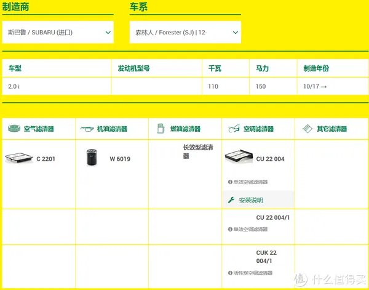Viewport: 369px width, 290px height.
Task: Open the 安装说明 installation instructions link
Action: click(x=251, y=200)
